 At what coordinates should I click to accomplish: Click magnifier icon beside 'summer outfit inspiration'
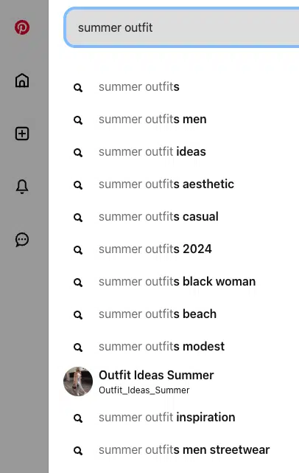78,418
